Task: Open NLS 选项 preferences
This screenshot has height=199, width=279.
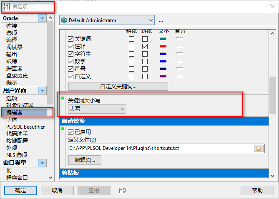Action: [17, 155]
